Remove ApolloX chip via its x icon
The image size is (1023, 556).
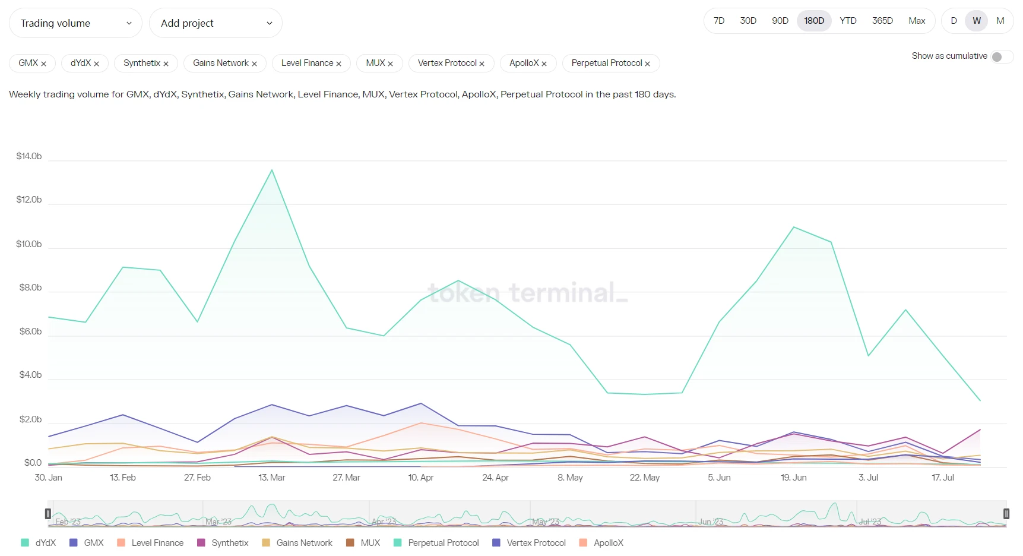544,64
